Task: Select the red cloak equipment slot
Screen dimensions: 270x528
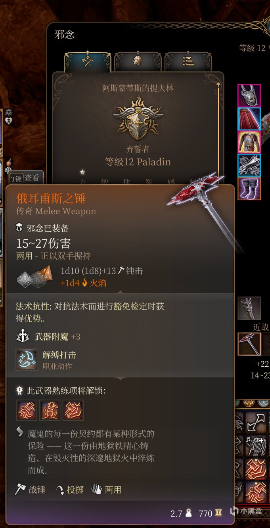Action: [249, 119]
